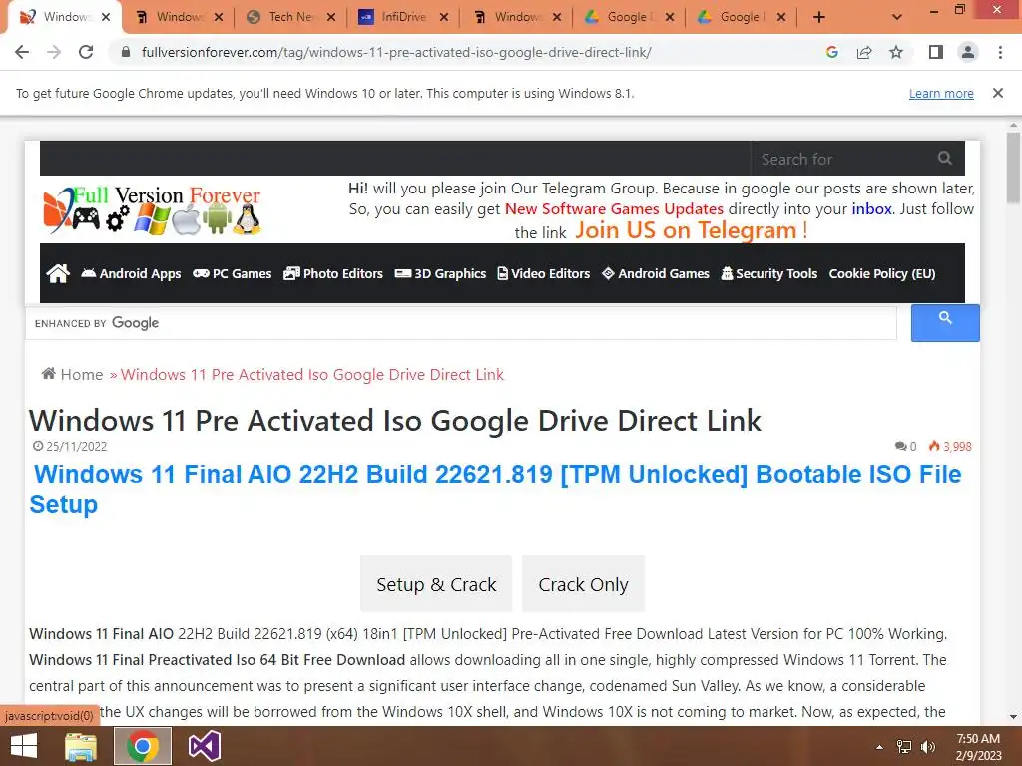Viewport: 1022px width, 766px height.
Task: Click the page vertical scrollbar thumb
Action: click(1013, 168)
